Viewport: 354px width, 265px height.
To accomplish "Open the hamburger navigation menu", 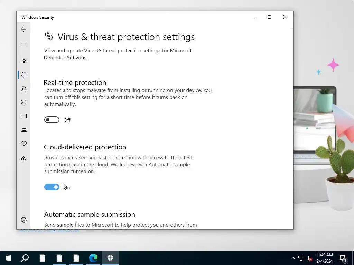I will [x=24, y=45].
